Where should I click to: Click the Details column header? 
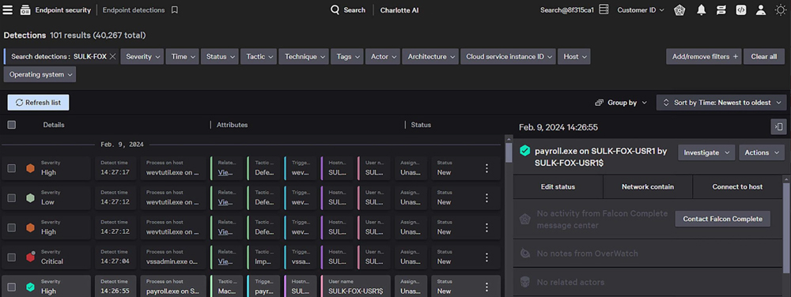[x=54, y=125]
